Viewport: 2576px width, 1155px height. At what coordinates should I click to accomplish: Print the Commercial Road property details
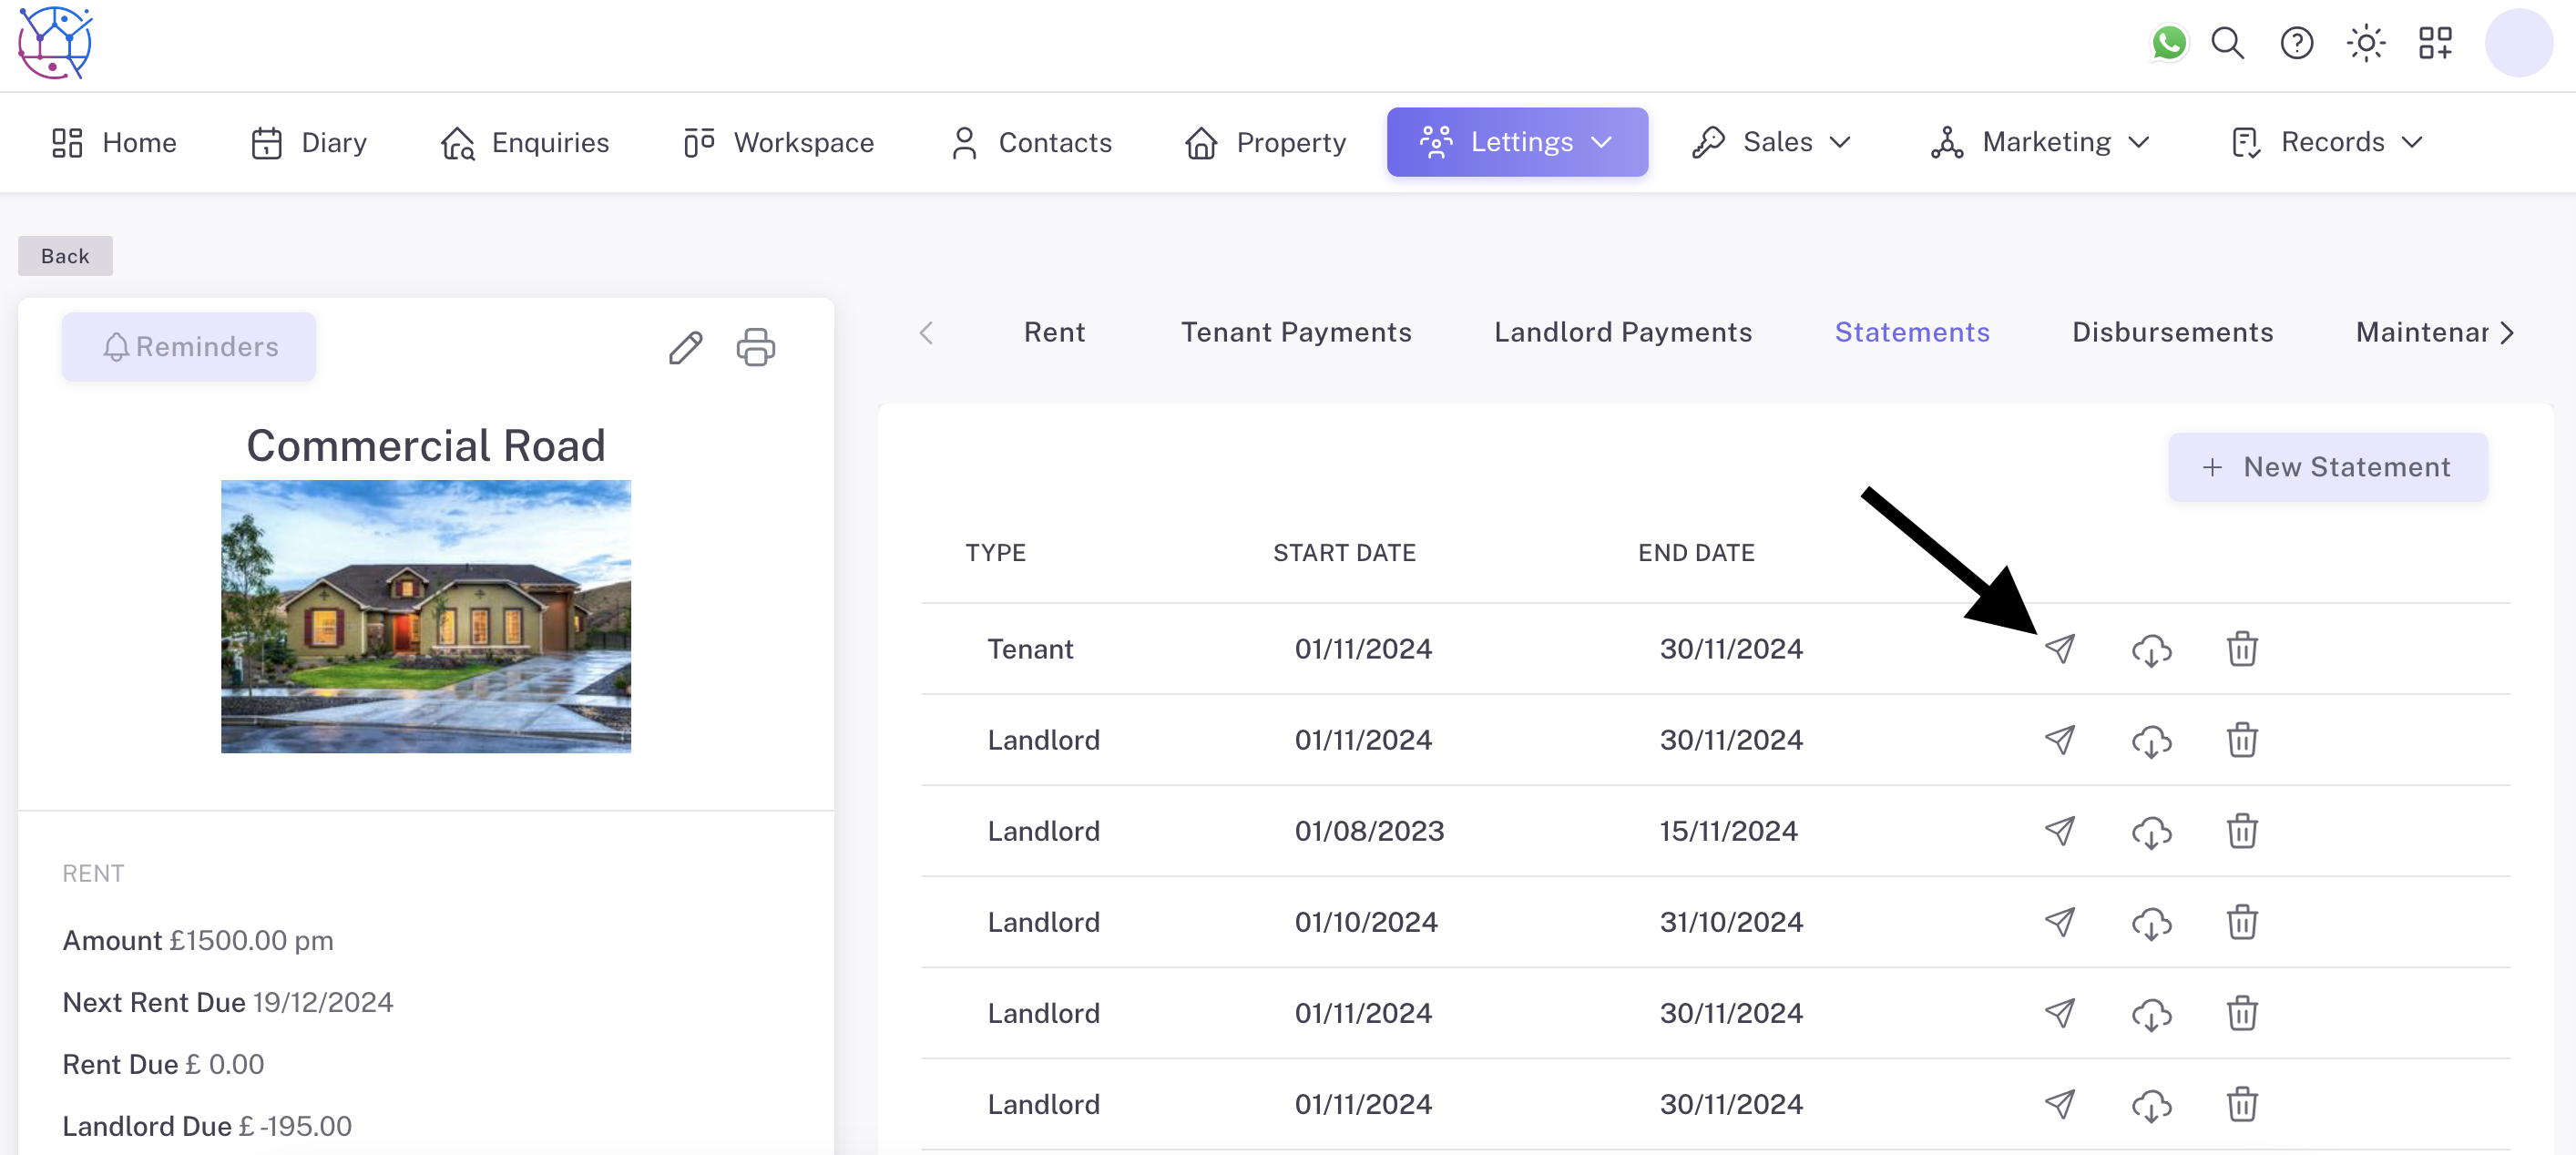click(x=755, y=347)
